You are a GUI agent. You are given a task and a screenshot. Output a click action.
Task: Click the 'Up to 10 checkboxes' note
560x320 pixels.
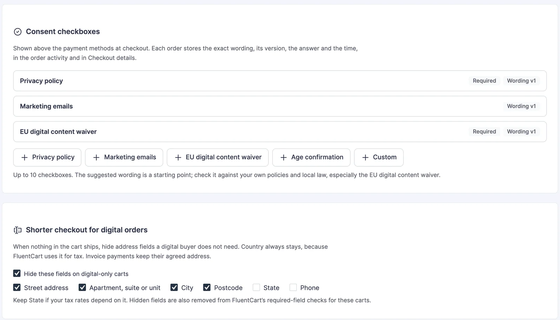pyautogui.click(x=227, y=175)
